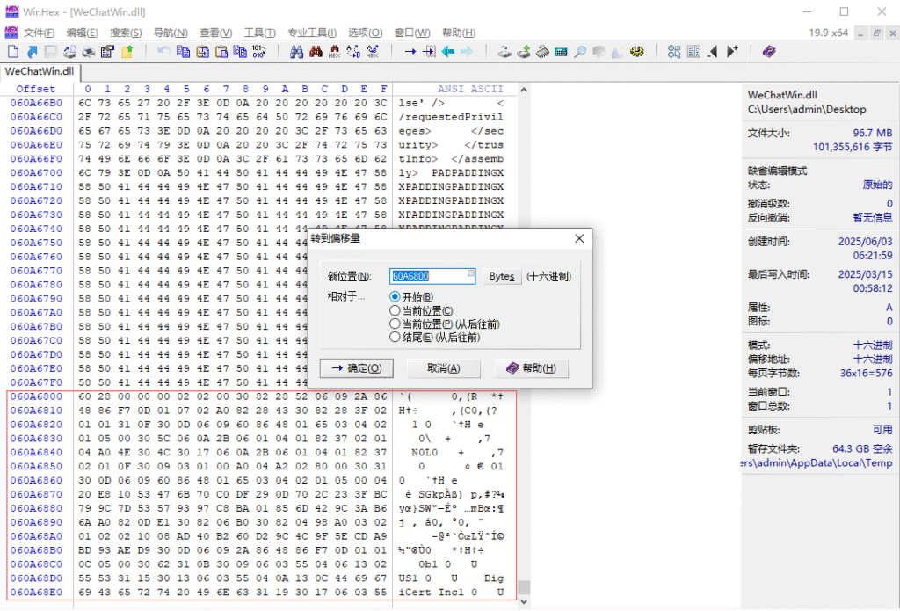
Task: Click the purple Help book toolbar icon
Action: point(769,52)
